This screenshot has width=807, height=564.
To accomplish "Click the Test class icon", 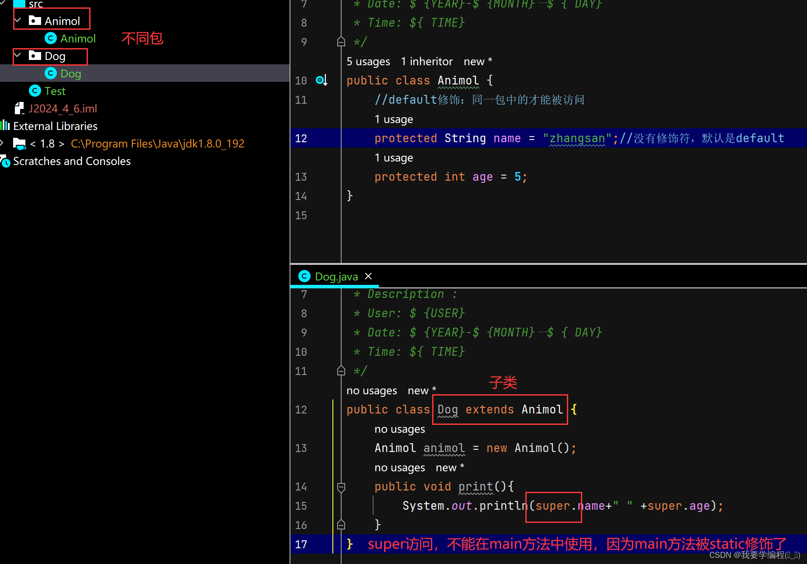I will tap(35, 91).
